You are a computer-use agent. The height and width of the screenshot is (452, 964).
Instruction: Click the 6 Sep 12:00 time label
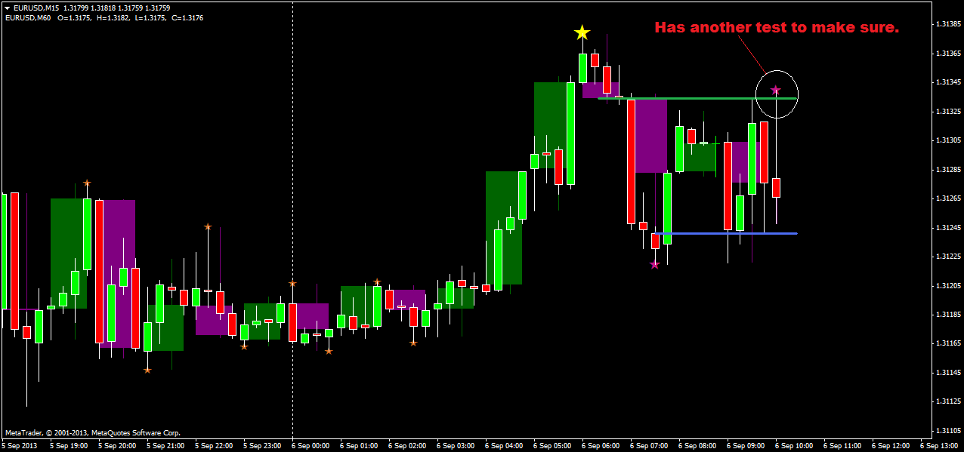pos(891,446)
